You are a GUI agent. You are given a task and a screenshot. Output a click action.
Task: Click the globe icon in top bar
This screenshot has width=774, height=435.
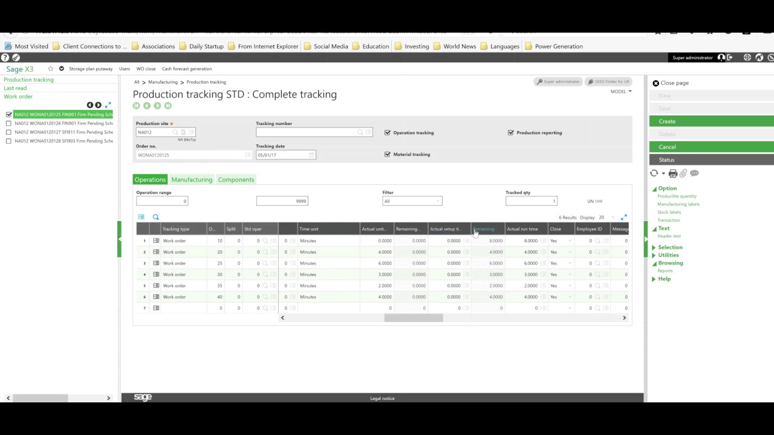(747, 57)
